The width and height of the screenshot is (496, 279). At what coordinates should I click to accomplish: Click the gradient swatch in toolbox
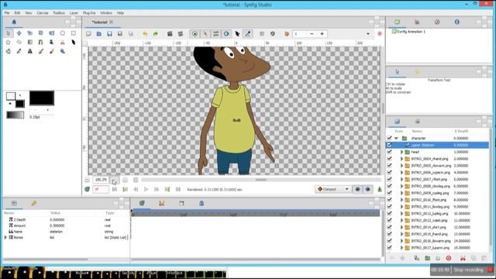coord(15,115)
